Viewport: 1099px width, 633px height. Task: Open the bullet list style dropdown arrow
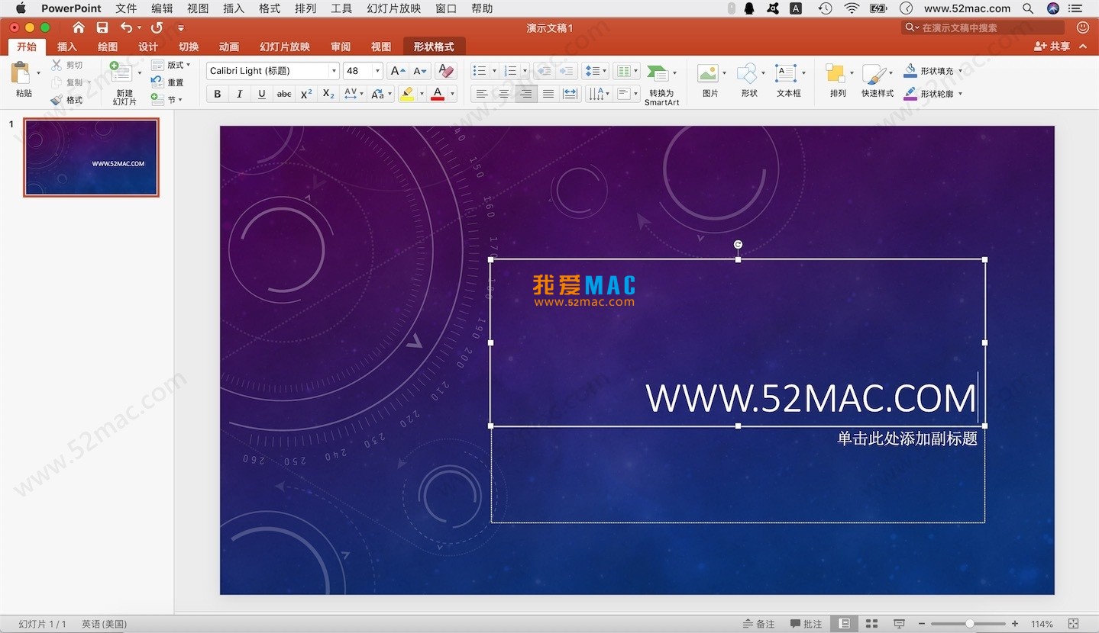[x=494, y=71]
